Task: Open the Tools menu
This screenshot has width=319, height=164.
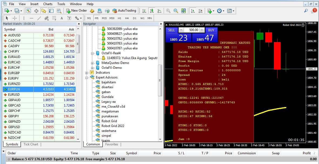Action: (x=61, y=4)
